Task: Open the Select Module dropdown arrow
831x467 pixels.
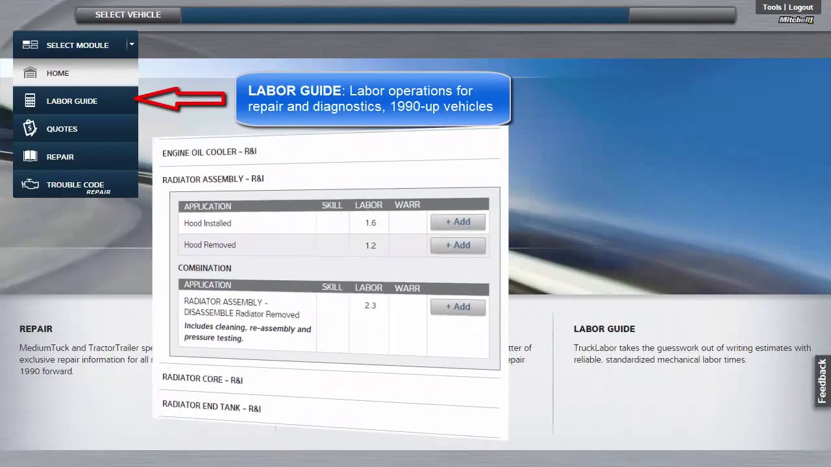Action: (x=132, y=45)
